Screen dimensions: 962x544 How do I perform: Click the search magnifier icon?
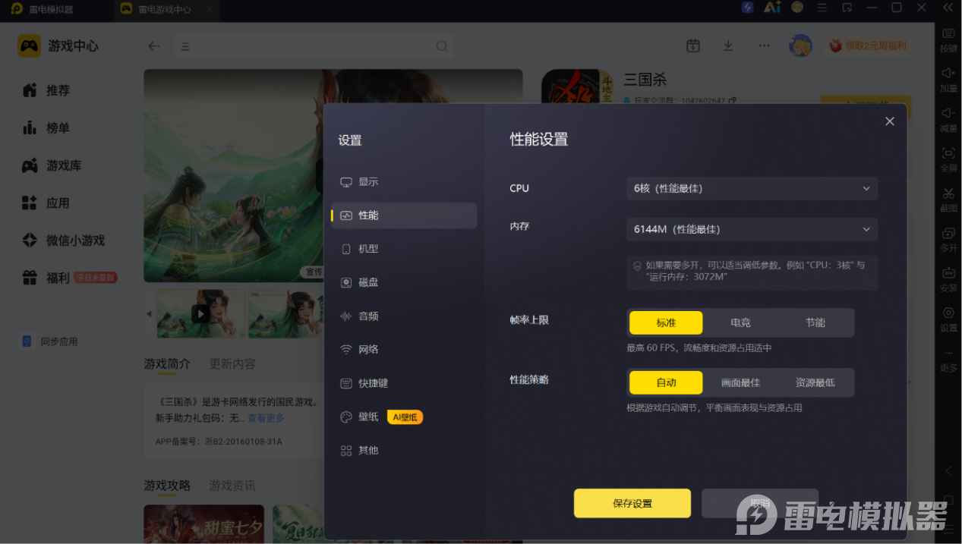442,46
